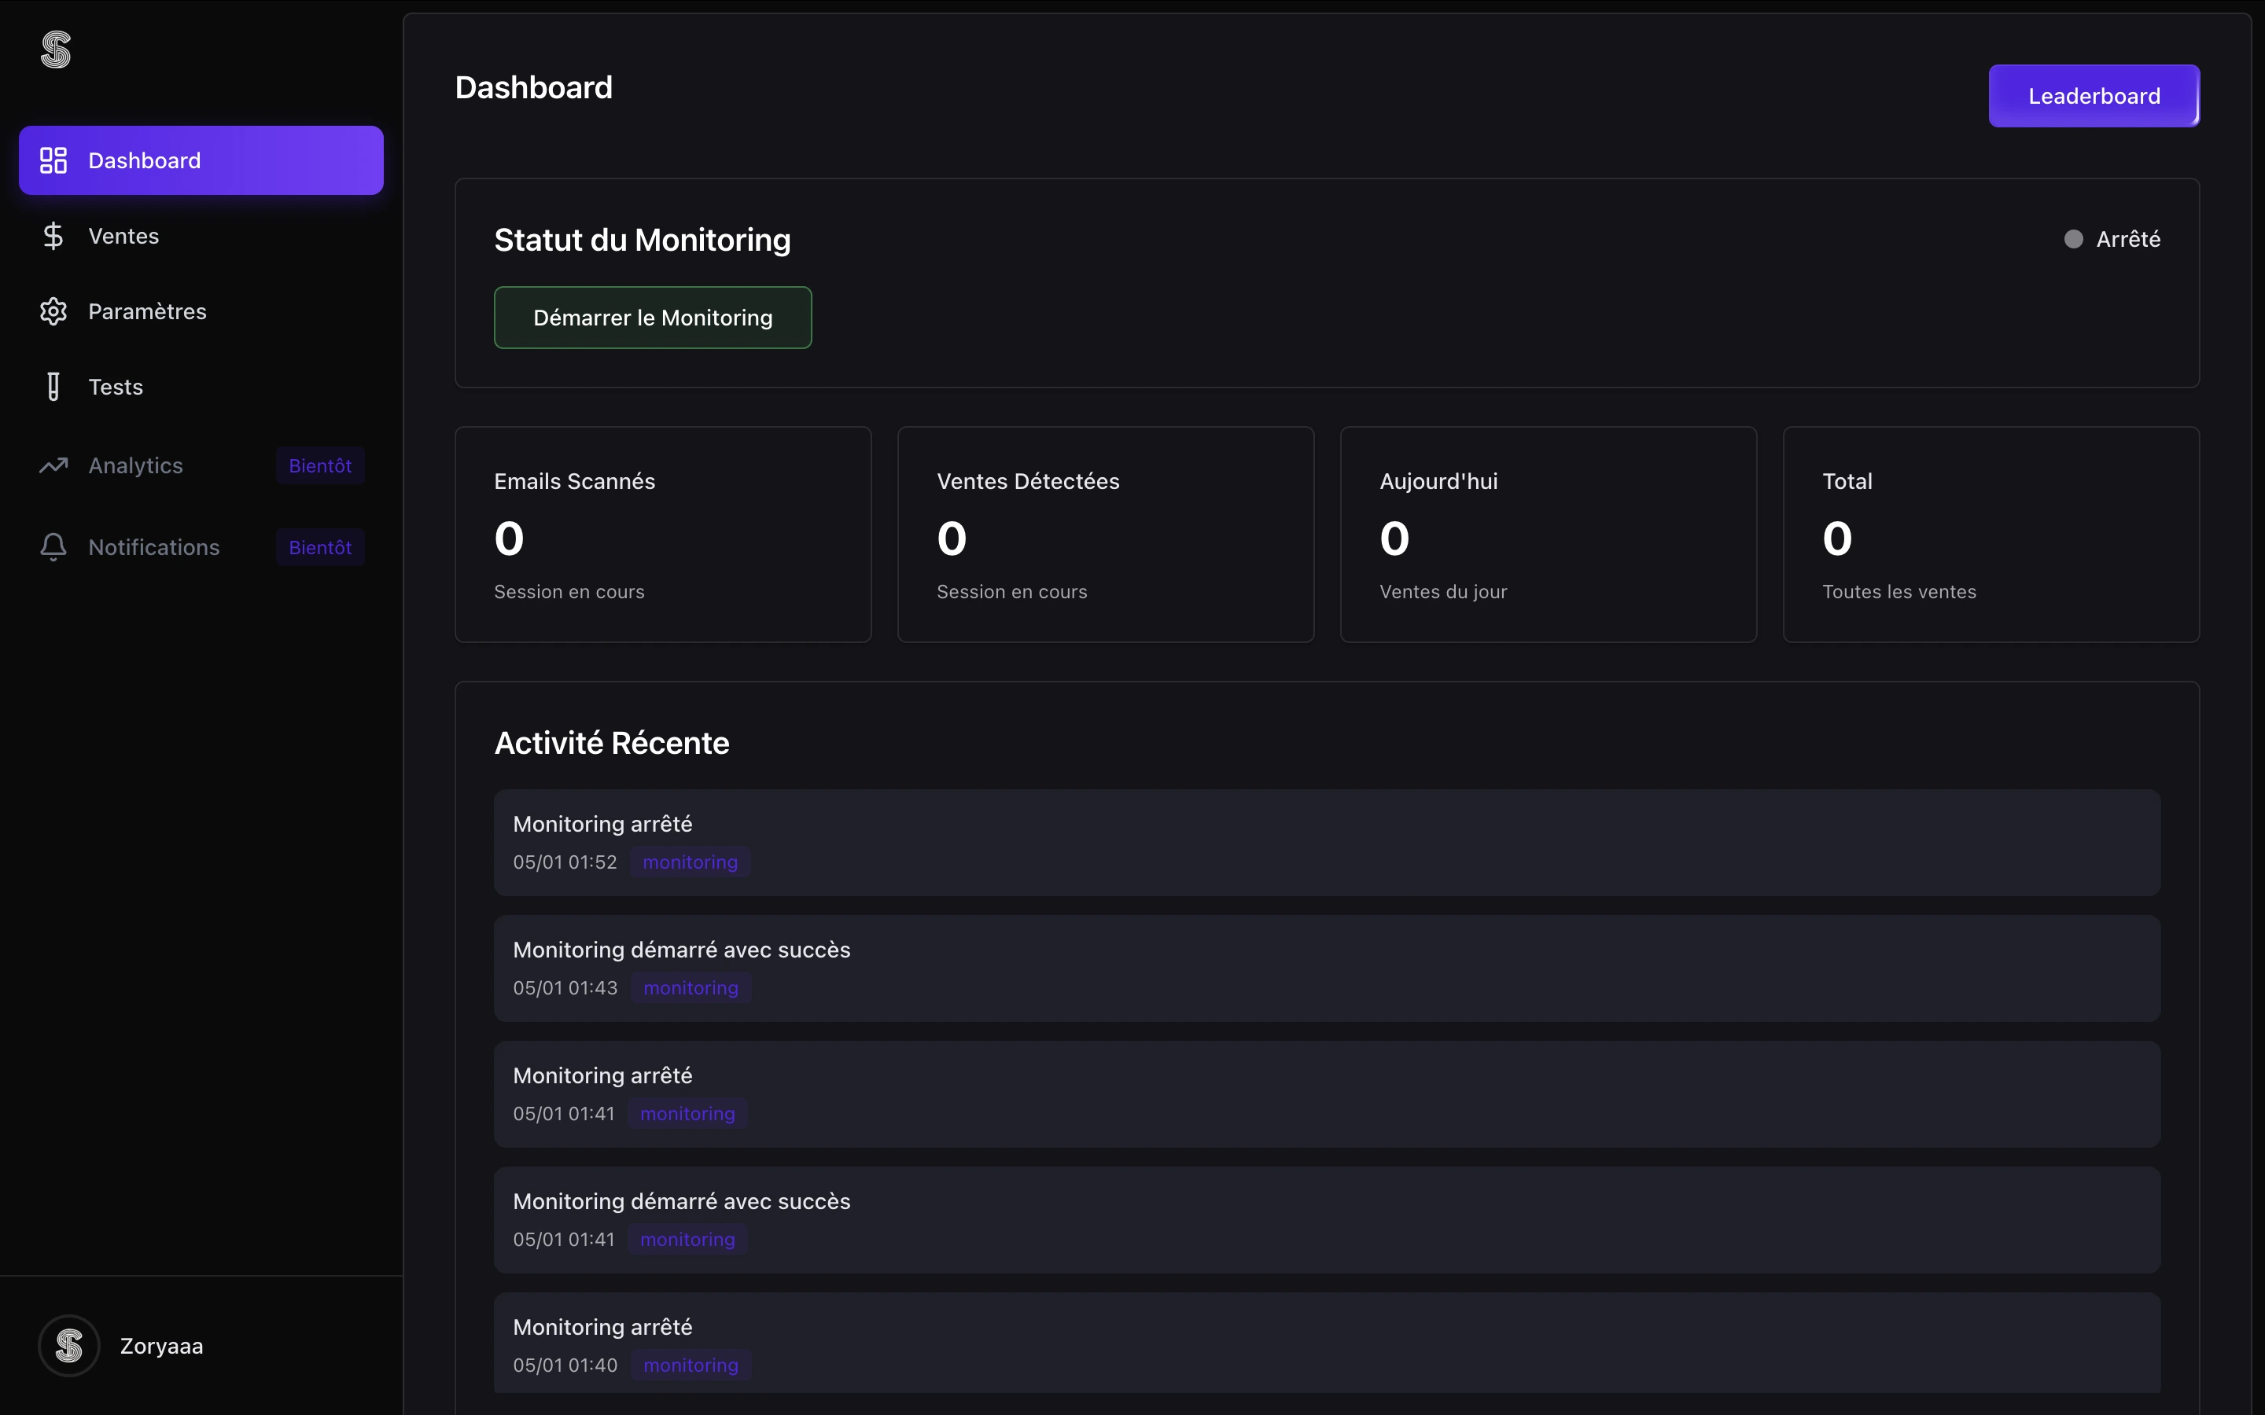This screenshot has height=1415, width=2265.
Task: Click the grey Arrêté status dot
Action: point(2073,240)
